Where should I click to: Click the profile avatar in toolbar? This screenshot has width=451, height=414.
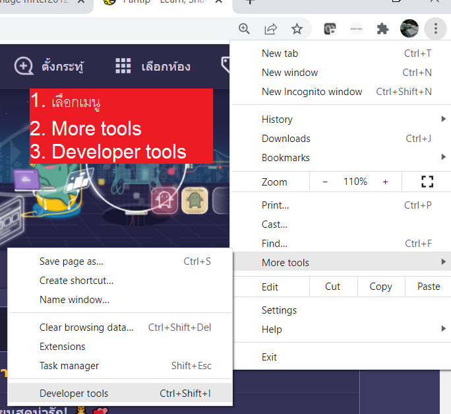click(x=409, y=28)
